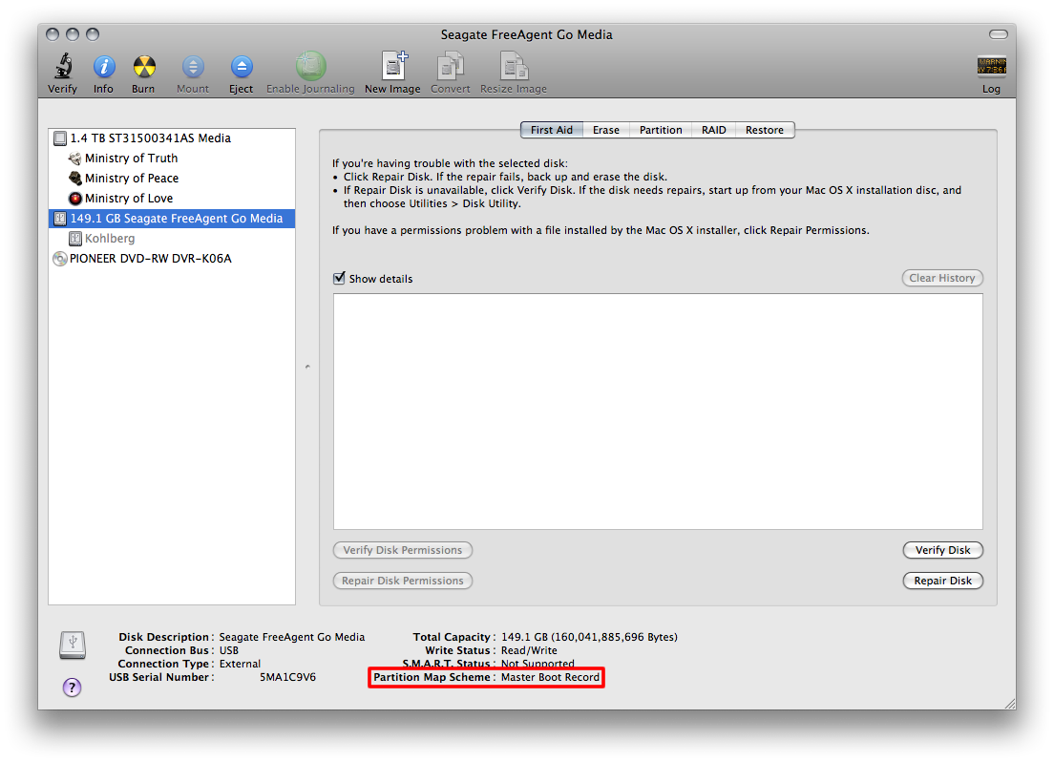
Task: Click the window title Seagate FreeAgent Go Media
Action: point(526,34)
